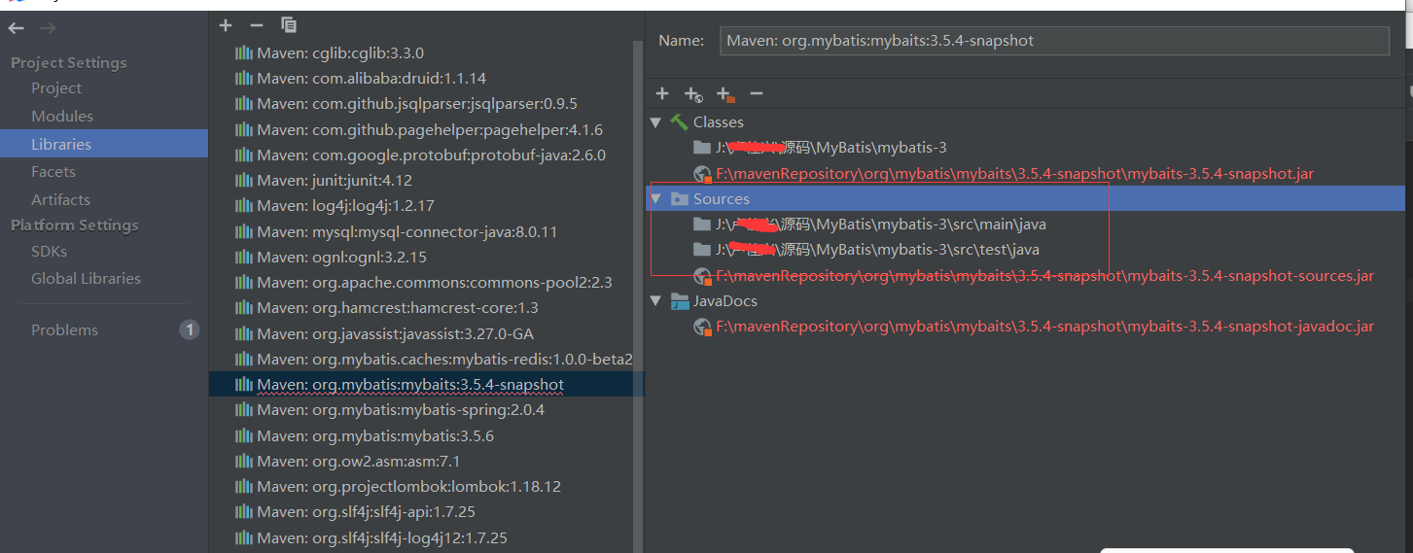This screenshot has width=1413, height=553.
Task: Click the Classes hammer icon
Action: [x=679, y=122]
